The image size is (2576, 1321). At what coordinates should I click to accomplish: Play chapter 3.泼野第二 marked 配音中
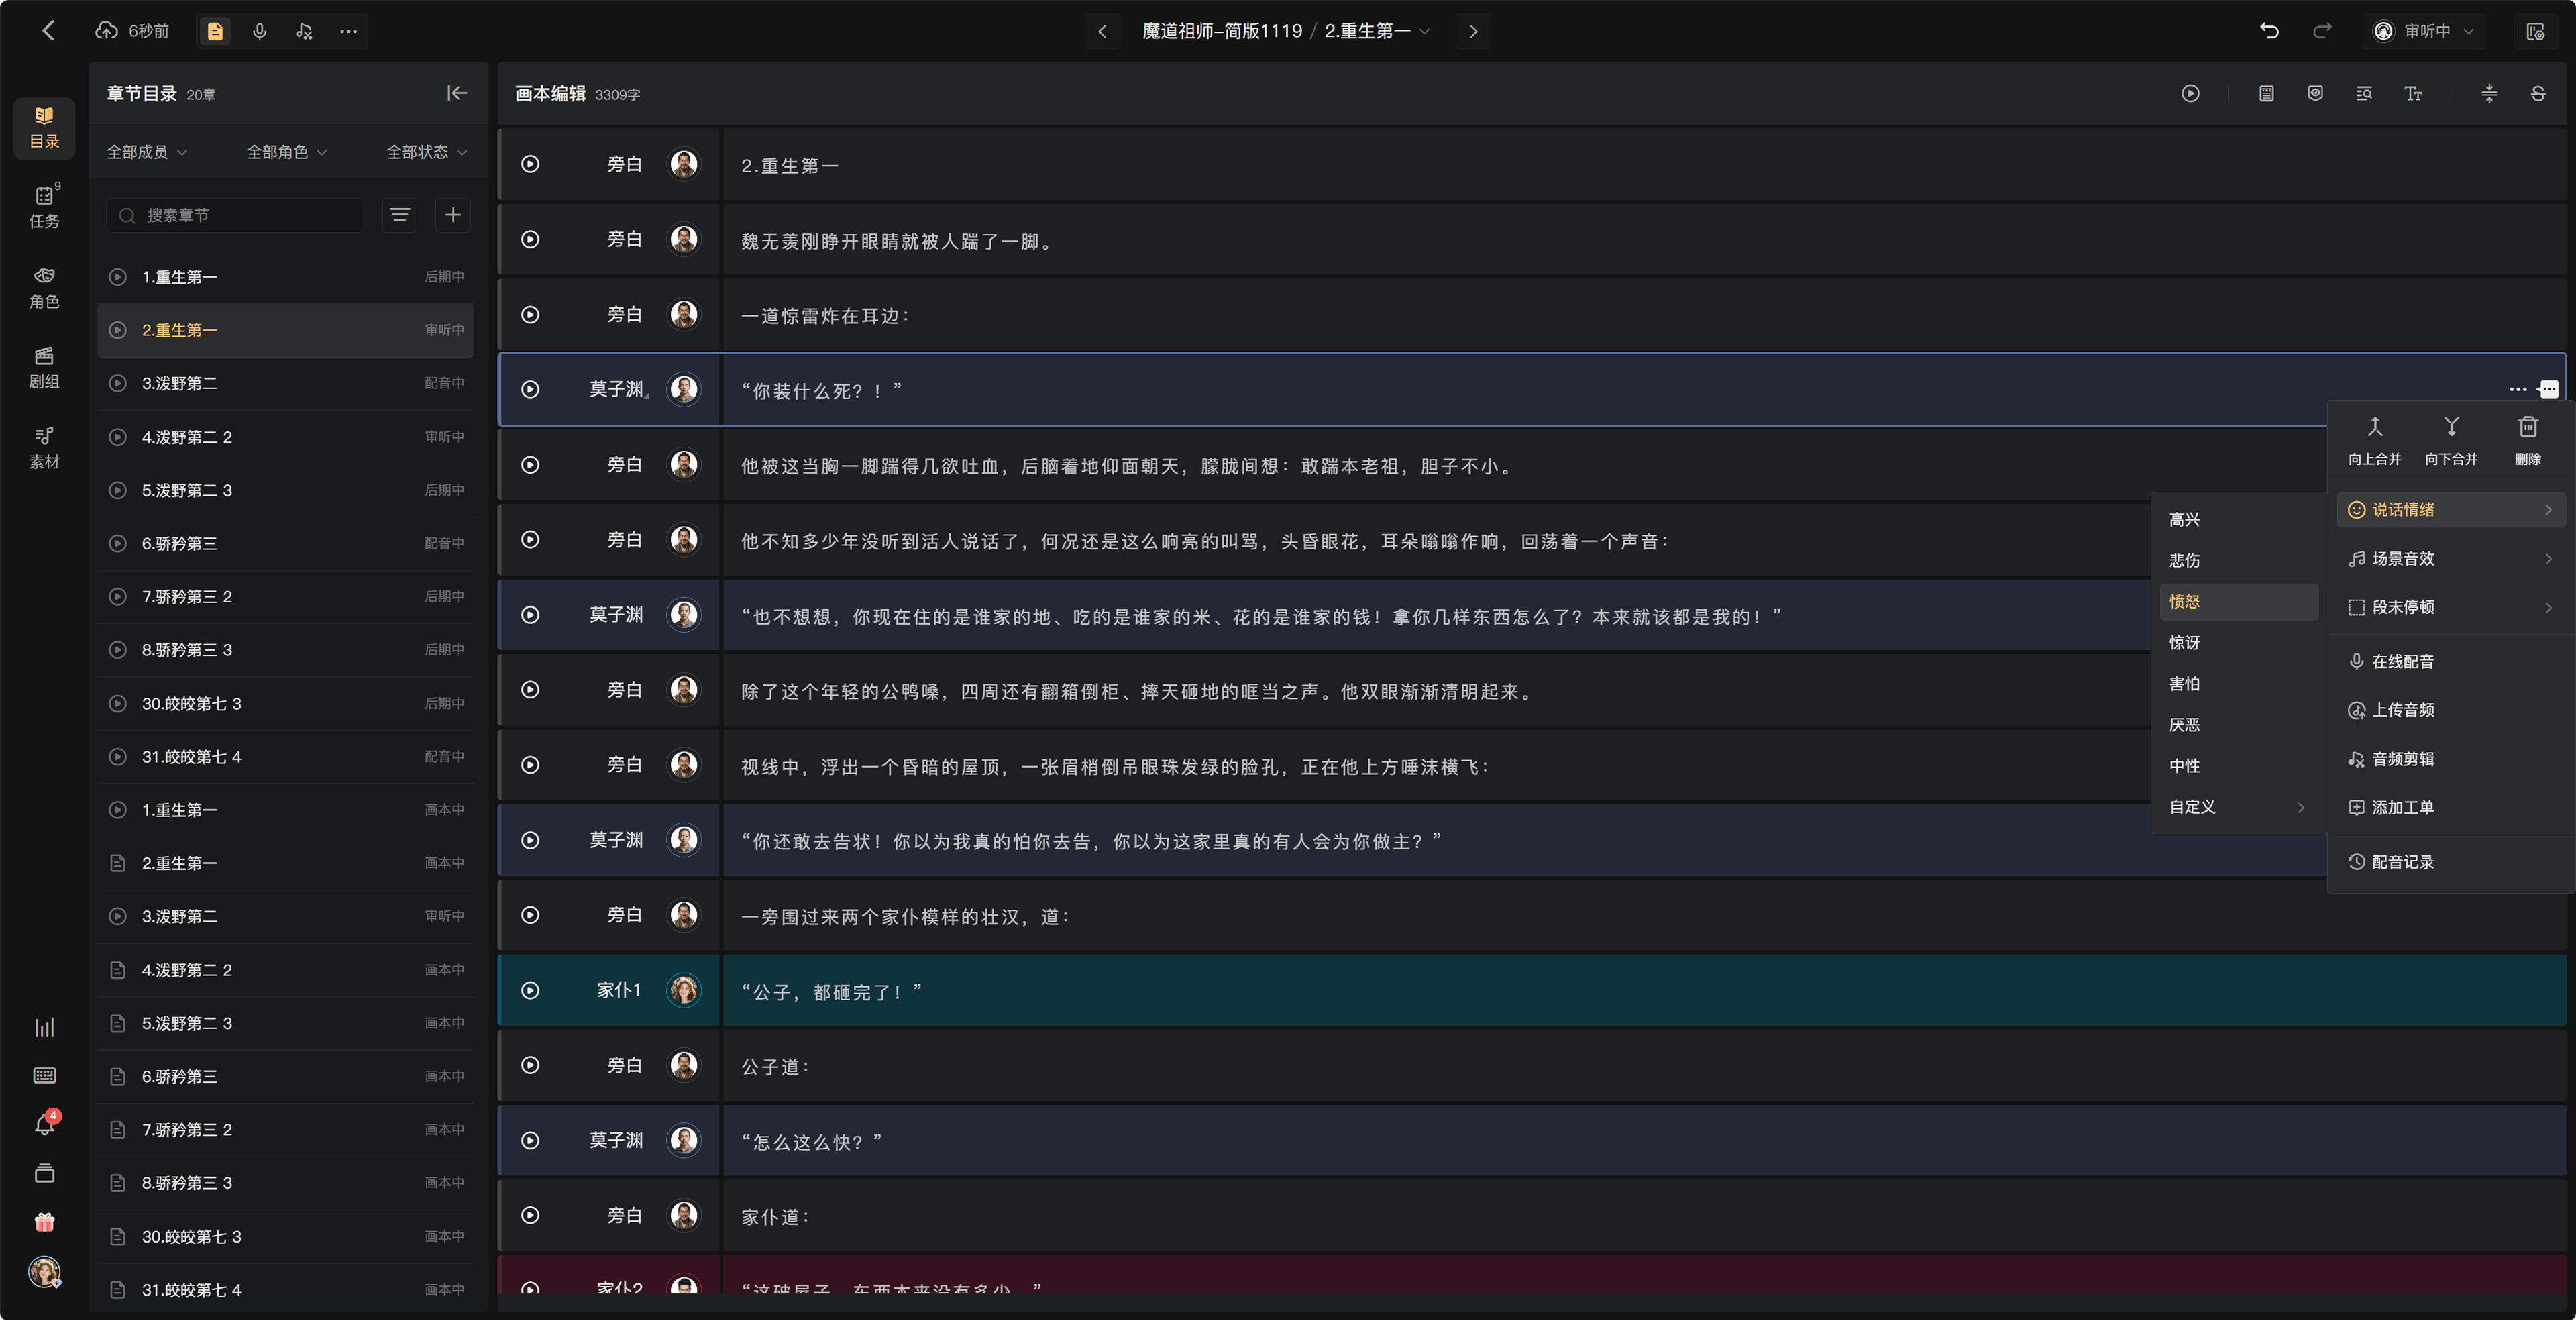pyautogui.click(x=117, y=383)
